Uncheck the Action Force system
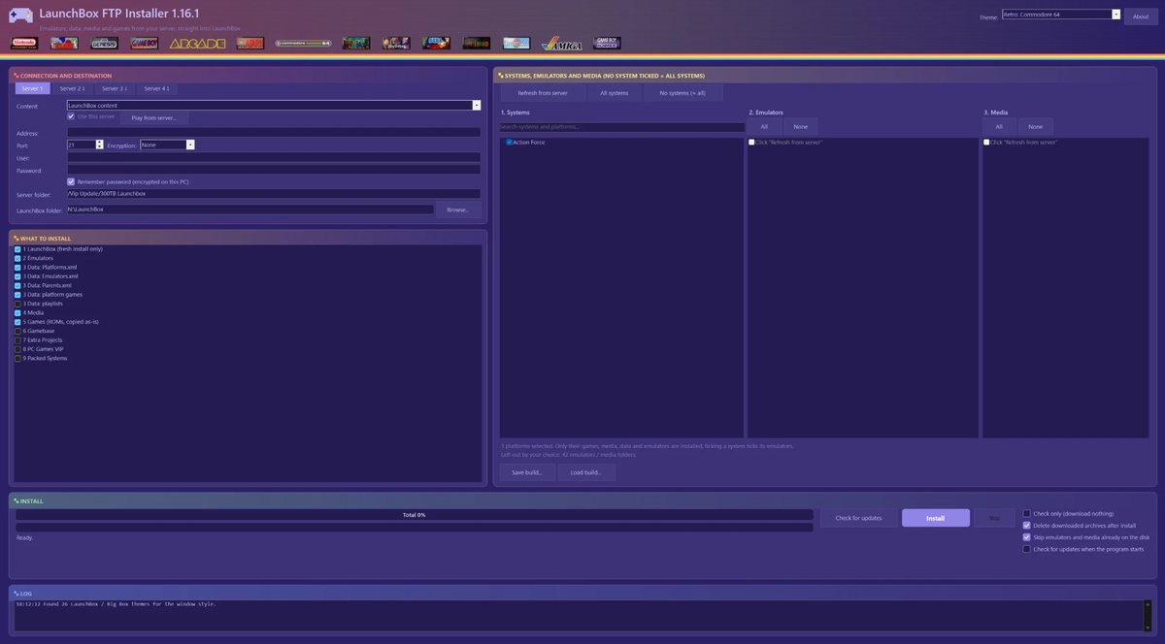Image resolution: width=1165 pixels, height=644 pixels. [509, 143]
